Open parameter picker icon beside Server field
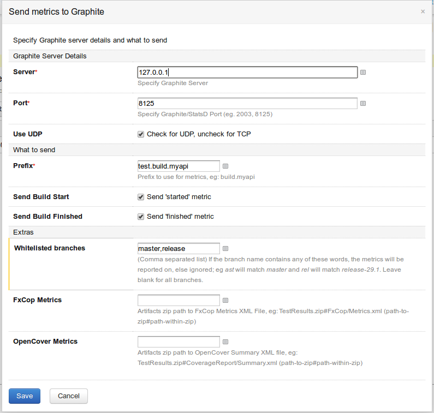Image resolution: width=434 pixels, height=413 pixels. click(x=363, y=72)
